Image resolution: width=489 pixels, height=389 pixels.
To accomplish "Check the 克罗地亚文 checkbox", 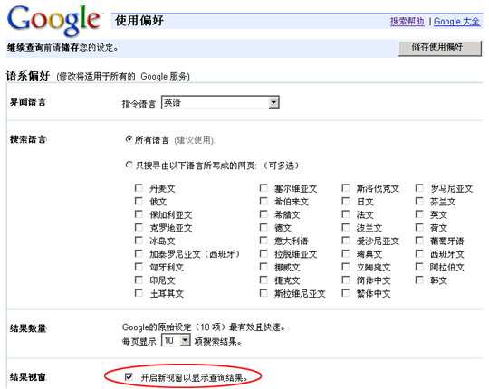I will [139, 227].
